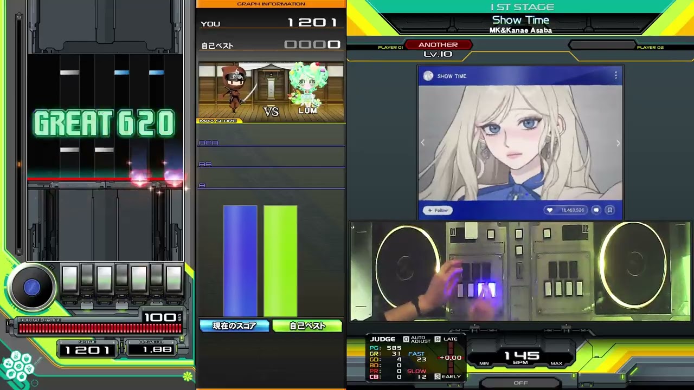Screen dimensions: 694x390
Task: Bookmark the SHOW TIME post
Action: tap(609, 210)
